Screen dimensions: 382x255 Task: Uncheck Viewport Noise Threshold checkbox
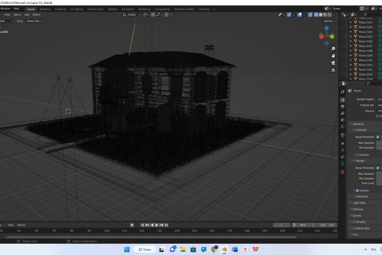378,137
